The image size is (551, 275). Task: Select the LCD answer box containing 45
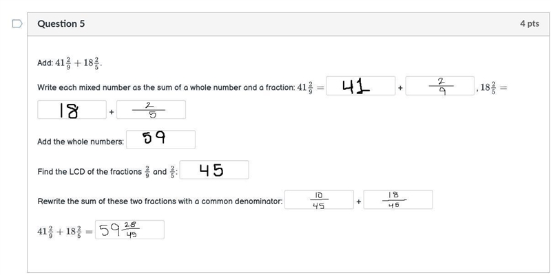point(214,170)
